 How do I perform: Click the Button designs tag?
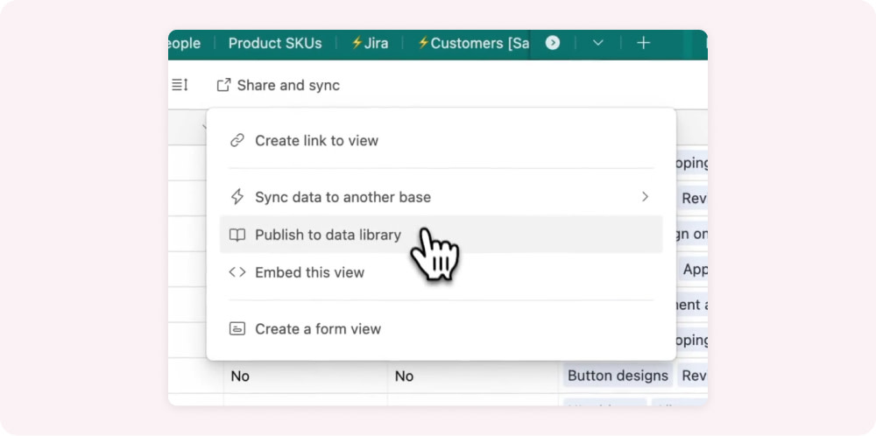click(x=618, y=376)
